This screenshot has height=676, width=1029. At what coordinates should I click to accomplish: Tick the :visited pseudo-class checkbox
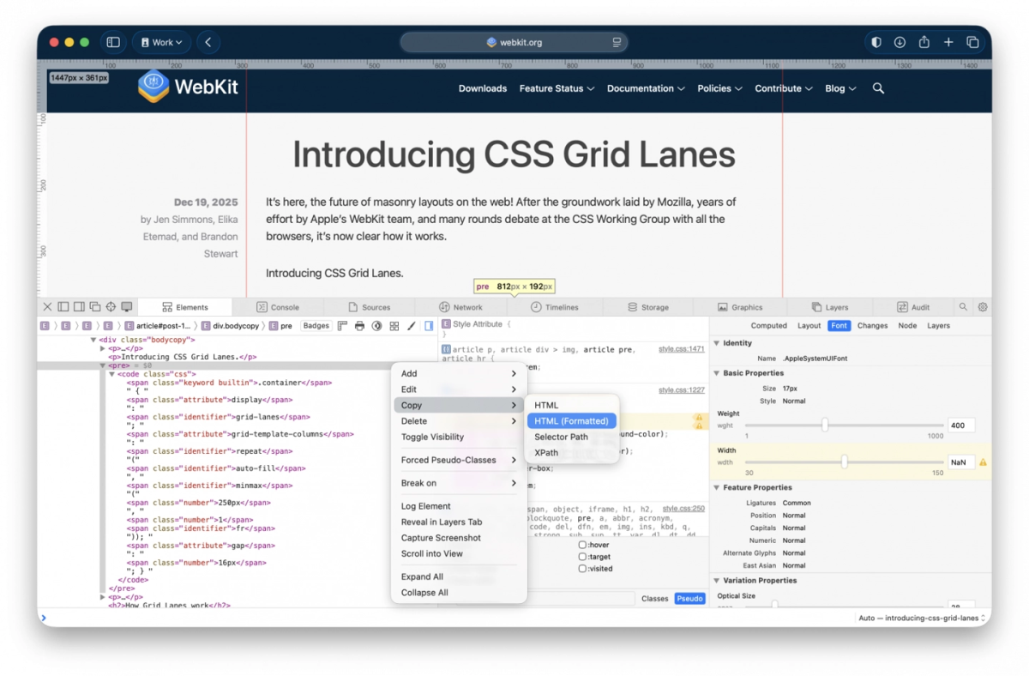pyautogui.click(x=582, y=569)
